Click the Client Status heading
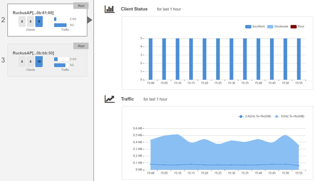The height and width of the screenshot is (181, 317). click(x=134, y=9)
